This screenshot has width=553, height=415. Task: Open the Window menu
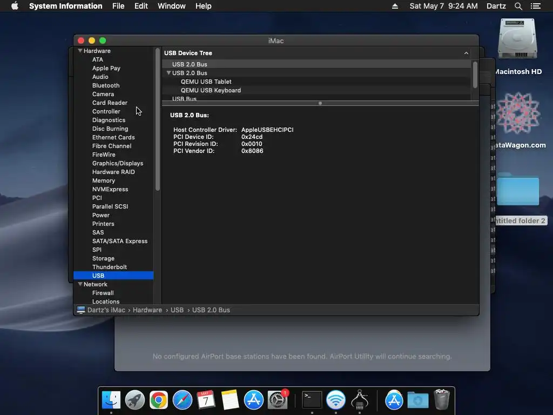pyautogui.click(x=171, y=6)
